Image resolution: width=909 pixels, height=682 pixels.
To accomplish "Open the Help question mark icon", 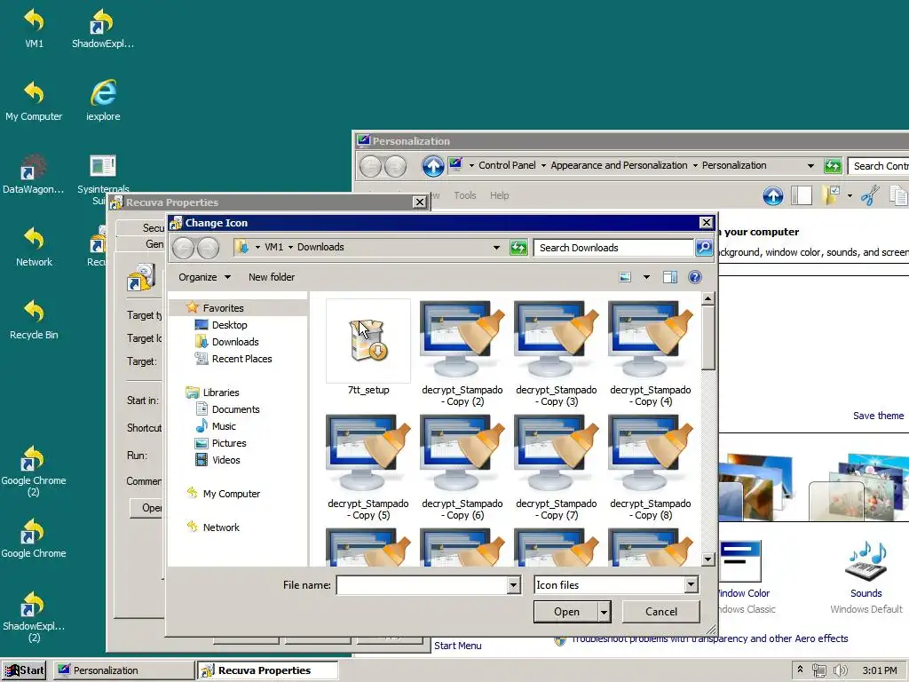I will (x=694, y=277).
